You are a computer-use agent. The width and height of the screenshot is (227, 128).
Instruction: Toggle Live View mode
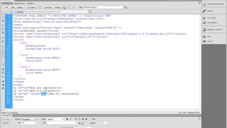48,7
